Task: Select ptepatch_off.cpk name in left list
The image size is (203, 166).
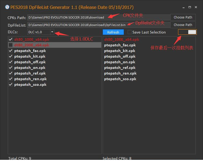Action: tap(30, 62)
